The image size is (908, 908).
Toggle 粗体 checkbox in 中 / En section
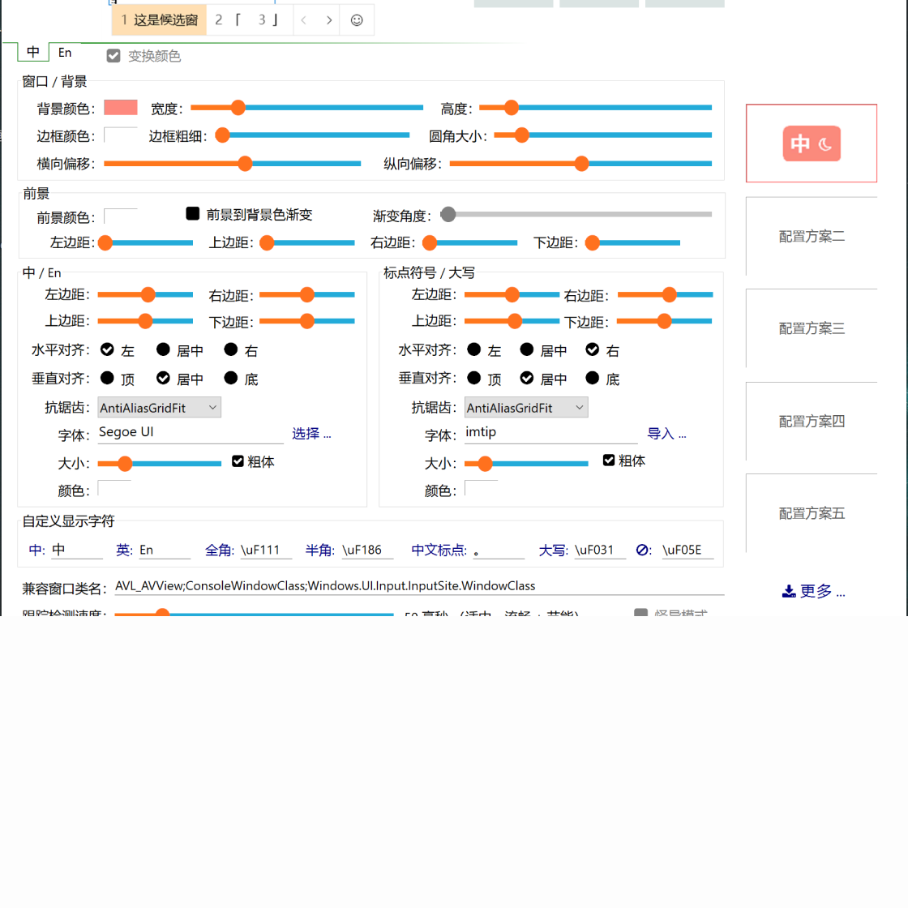click(x=238, y=461)
